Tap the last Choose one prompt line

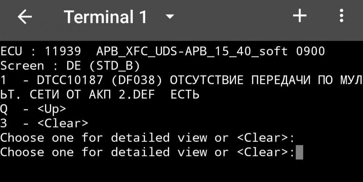tap(147, 152)
